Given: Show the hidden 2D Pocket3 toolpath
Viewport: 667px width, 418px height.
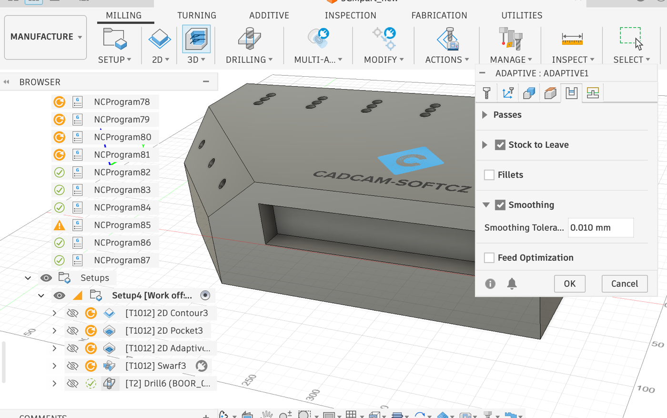Looking at the screenshot, I should [72, 331].
